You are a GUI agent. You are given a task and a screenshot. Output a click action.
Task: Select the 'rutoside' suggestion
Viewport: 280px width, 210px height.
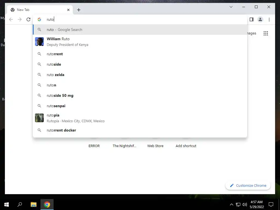coord(140,64)
